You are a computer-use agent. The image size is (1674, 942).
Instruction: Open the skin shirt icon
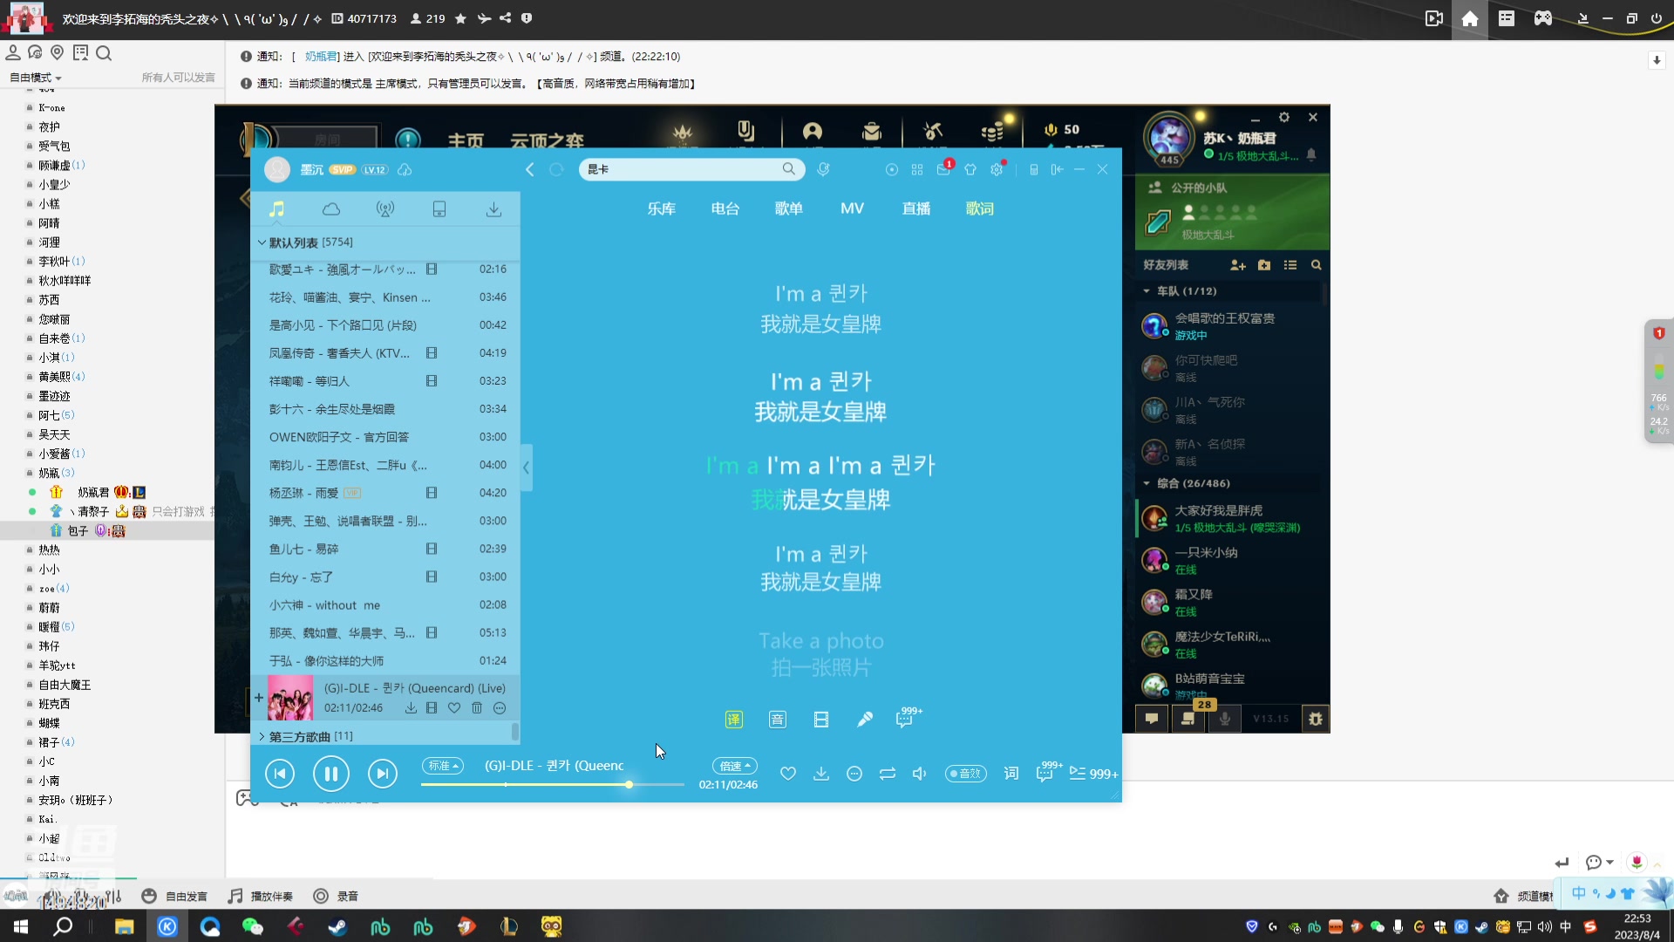(x=970, y=169)
